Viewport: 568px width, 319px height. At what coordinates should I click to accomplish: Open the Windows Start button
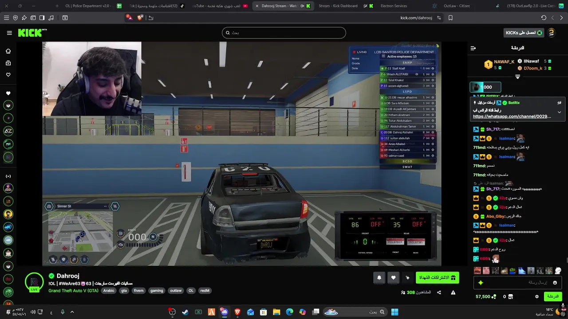(x=394, y=312)
